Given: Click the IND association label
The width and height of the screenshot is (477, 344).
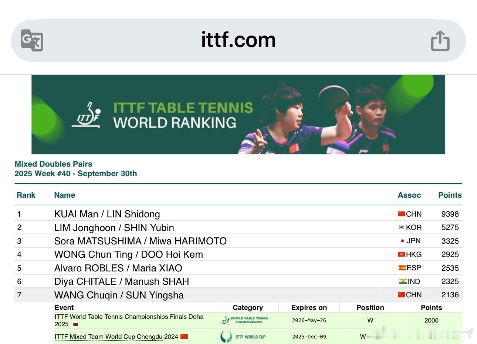Looking at the screenshot, I should (414, 281).
